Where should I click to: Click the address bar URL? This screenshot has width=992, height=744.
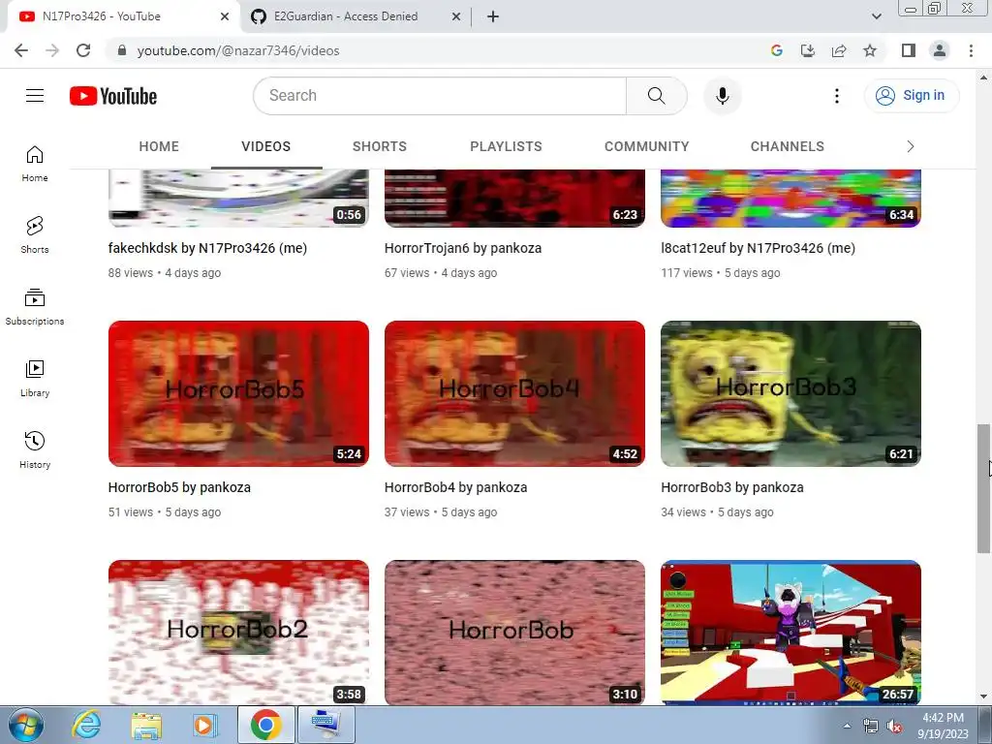click(238, 50)
